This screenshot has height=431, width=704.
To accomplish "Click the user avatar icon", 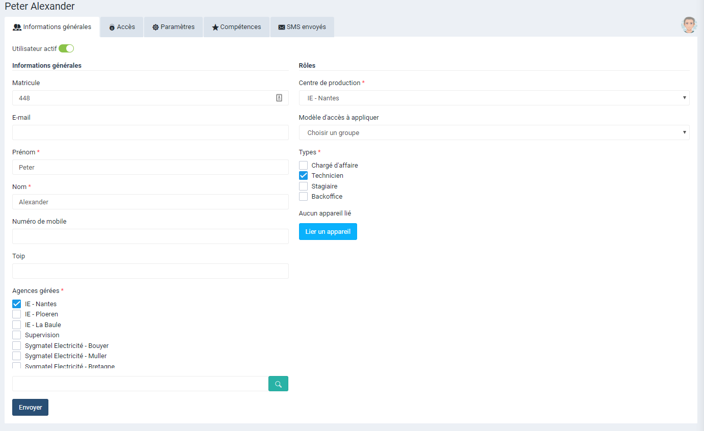I will [689, 25].
